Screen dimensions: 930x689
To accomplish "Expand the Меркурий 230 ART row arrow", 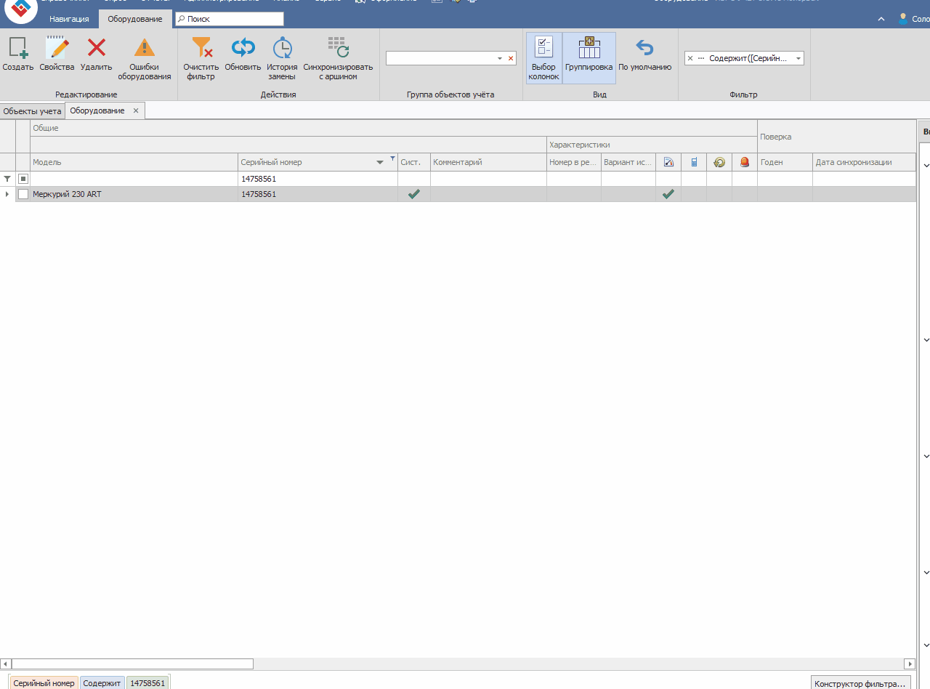I will (x=7, y=194).
